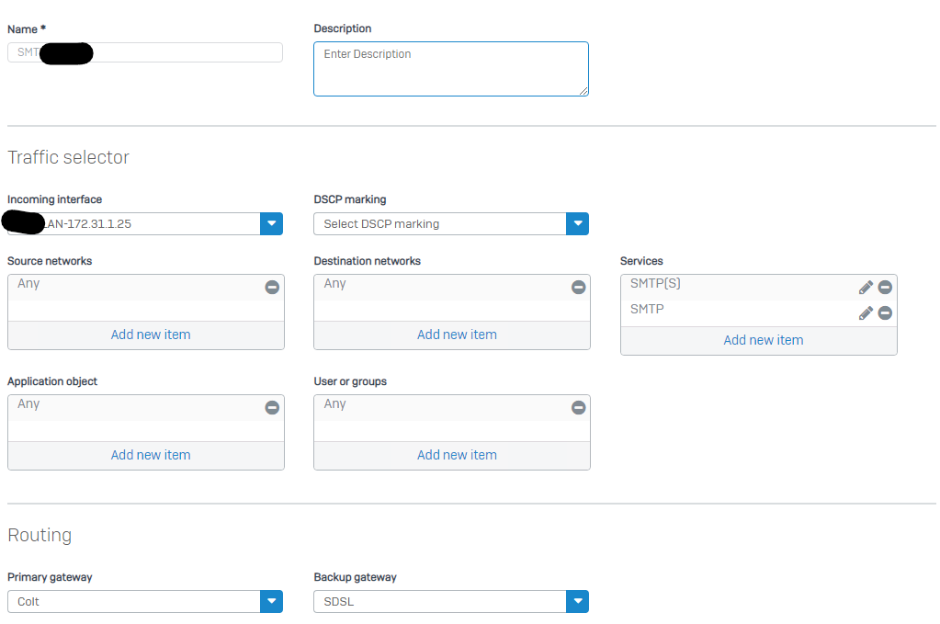Edit the SMTP service entry
The height and width of the screenshot is (624, 940).
coord(866,312)
